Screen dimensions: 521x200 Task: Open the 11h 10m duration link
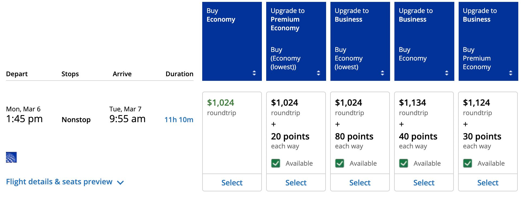click(179, 120)
